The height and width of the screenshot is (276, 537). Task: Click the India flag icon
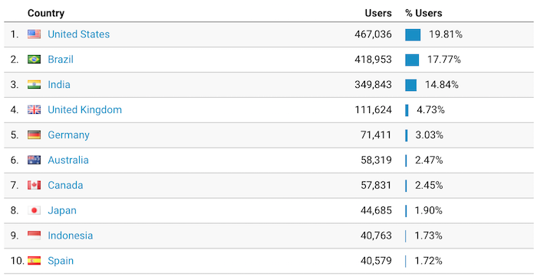[34, 85]
